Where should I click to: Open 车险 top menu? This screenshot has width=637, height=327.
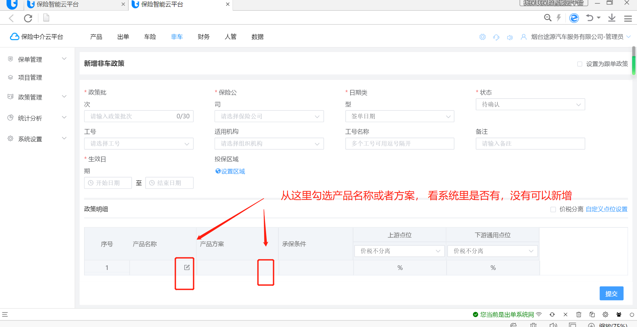pyautogui.click(x=150, y=37)
